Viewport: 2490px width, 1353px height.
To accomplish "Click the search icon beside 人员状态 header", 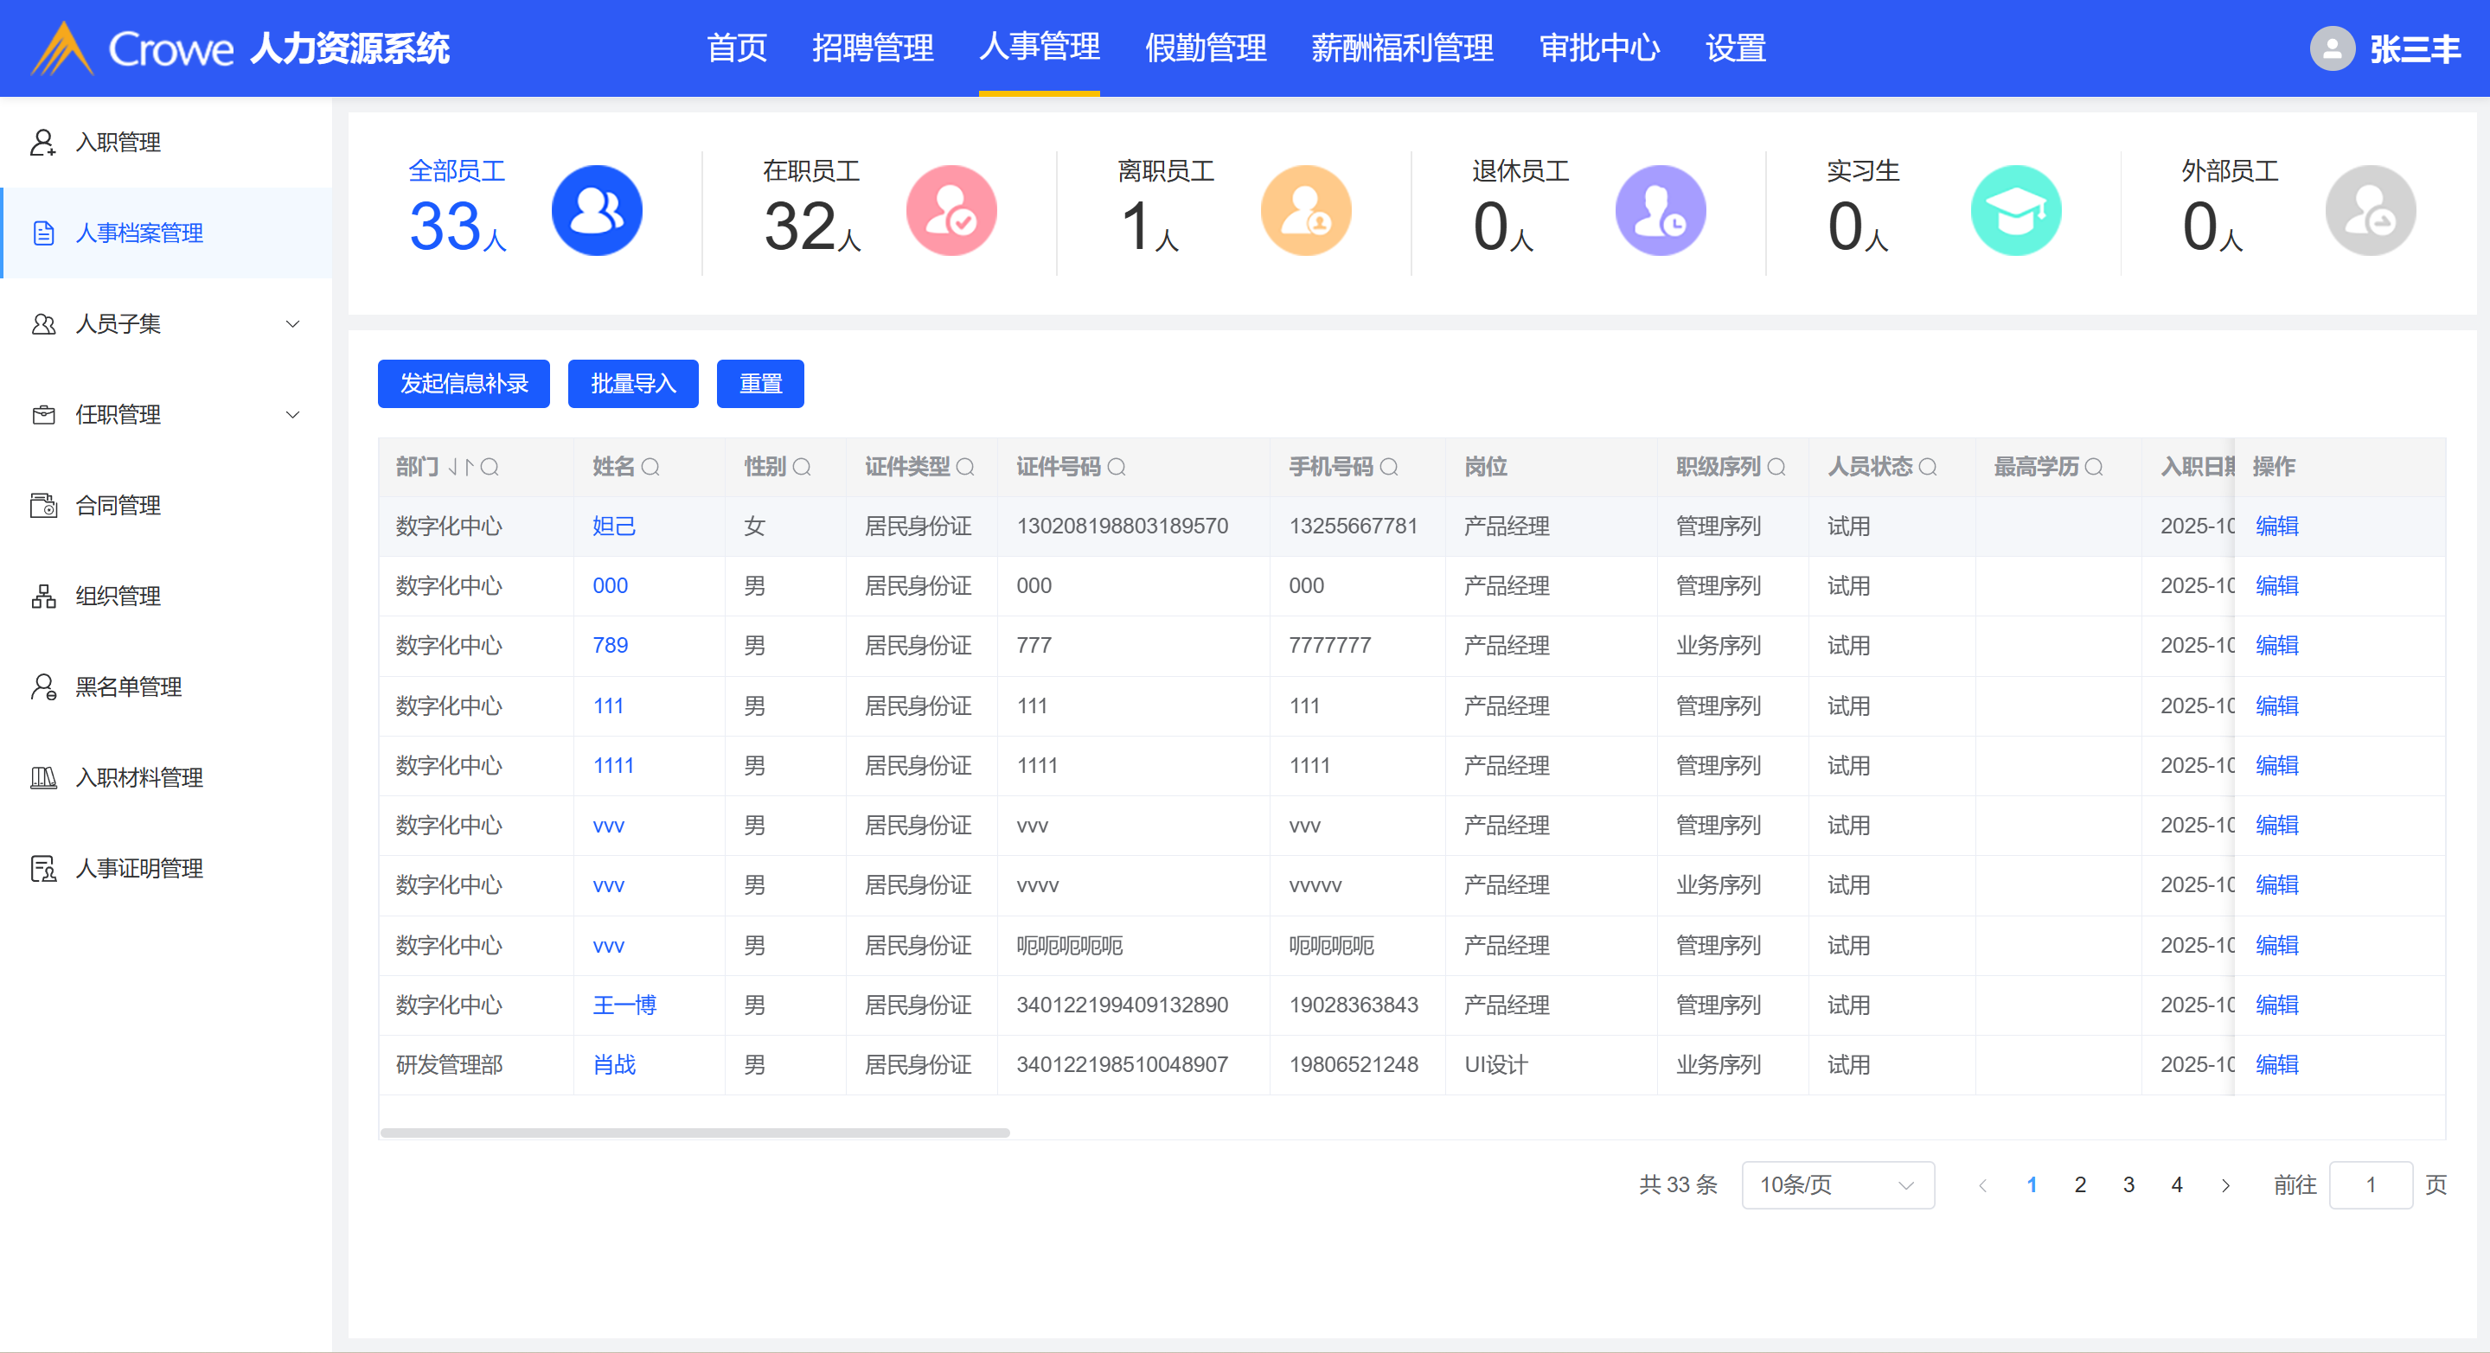I will 1928,468.
